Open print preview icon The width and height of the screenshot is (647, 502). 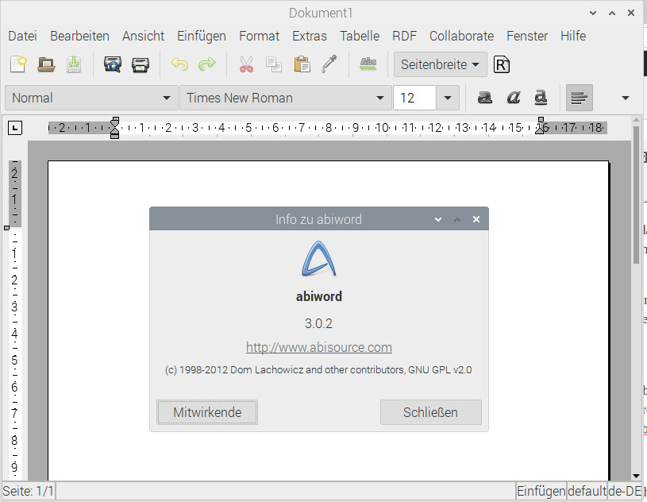pyautogui.click(x=112, y=64)
